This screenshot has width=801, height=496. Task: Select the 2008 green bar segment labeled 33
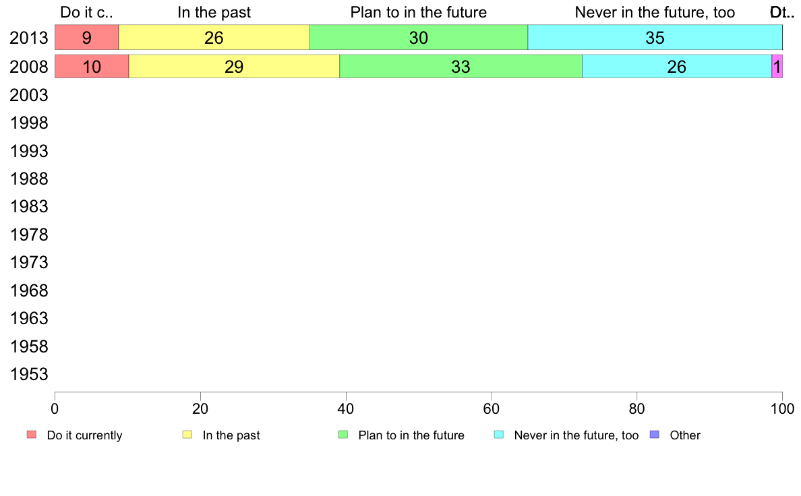pos(461,67)
